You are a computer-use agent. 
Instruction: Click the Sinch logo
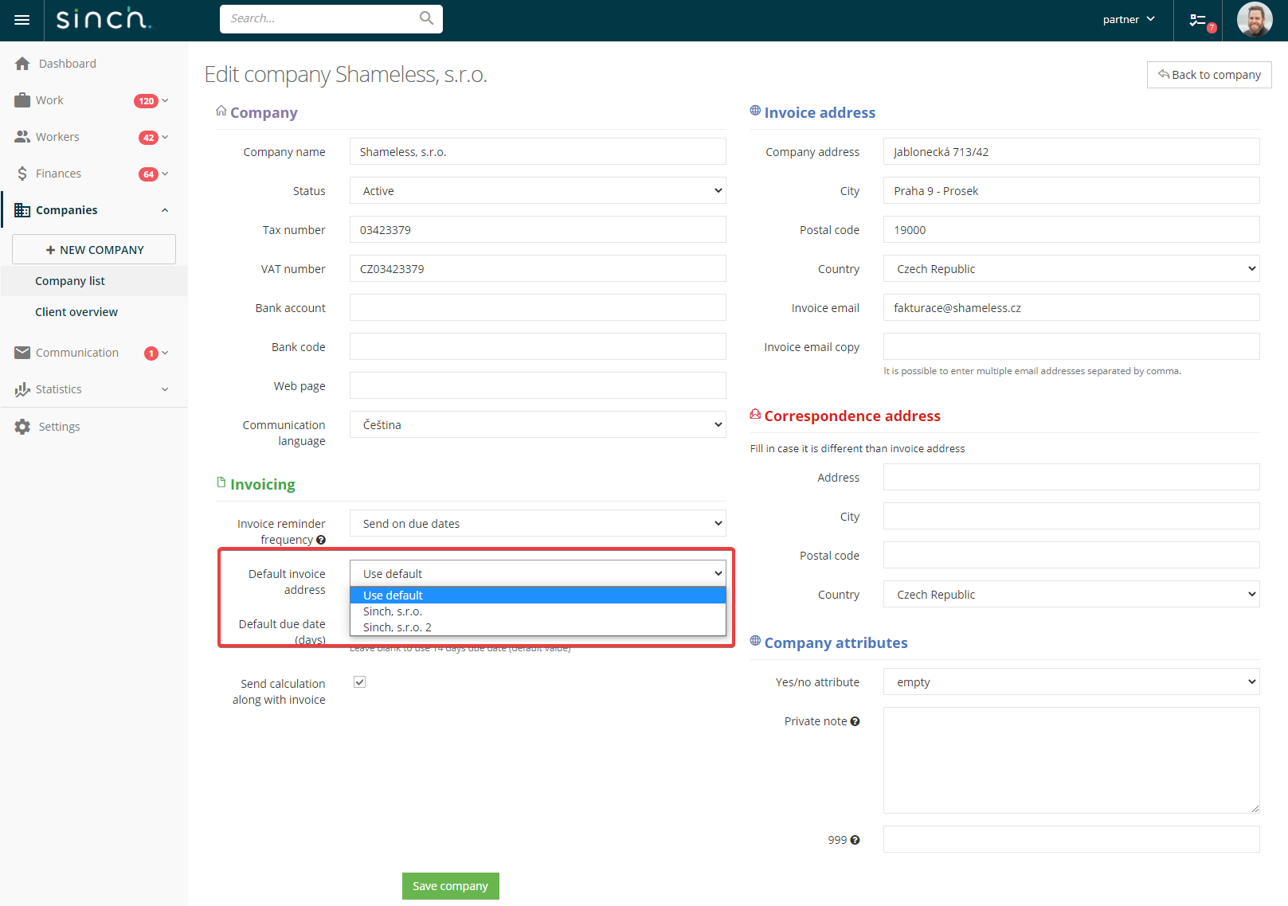tap(102, 18)
